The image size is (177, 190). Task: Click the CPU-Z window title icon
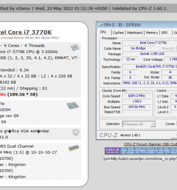tap(100, 25)
